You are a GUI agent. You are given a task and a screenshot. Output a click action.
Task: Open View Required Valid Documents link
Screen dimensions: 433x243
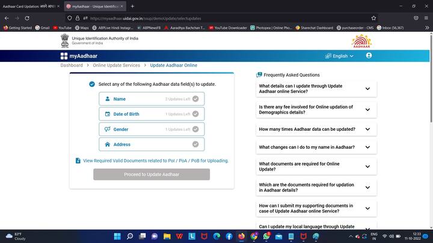156,161
